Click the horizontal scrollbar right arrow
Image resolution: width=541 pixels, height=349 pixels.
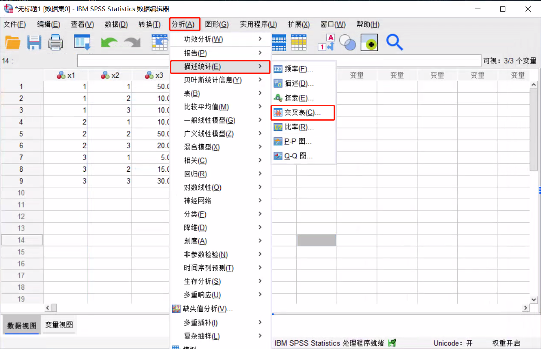coord(526,308)
